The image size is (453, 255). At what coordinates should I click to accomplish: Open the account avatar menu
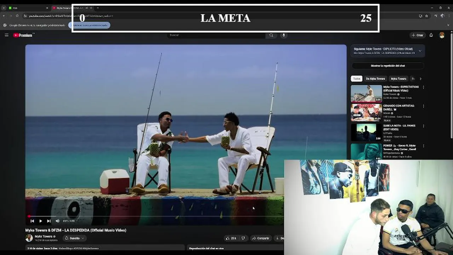point(442,35)
